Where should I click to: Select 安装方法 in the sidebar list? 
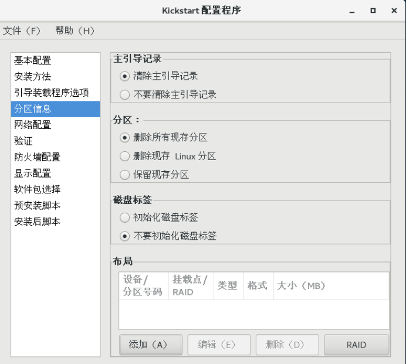tap(55, 77)
